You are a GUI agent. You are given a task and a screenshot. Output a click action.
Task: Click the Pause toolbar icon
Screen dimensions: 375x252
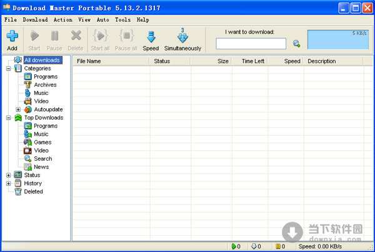click(54, 36)
